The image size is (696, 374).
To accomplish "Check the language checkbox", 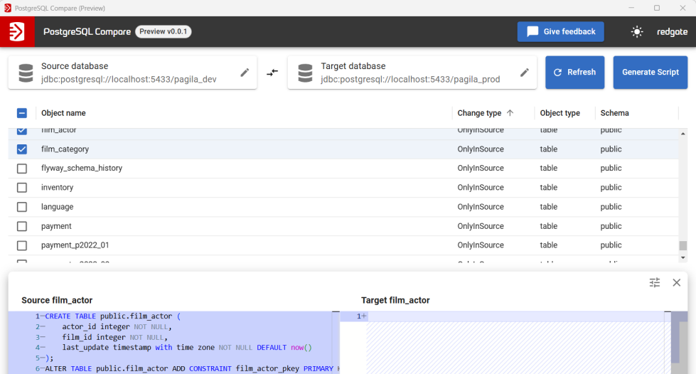I will click(22, 207).
